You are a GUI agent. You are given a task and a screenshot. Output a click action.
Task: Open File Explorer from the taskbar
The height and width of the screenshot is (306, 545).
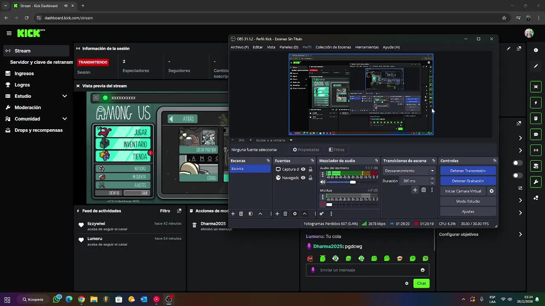(x=94, y=299)
